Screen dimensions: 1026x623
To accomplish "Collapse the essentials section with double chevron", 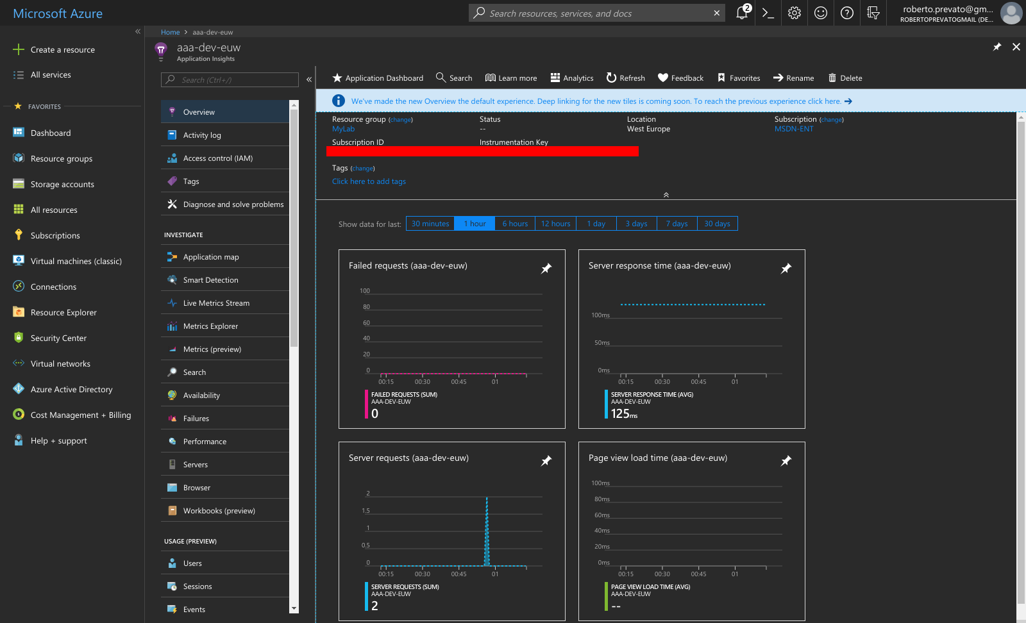I will point(666,195).
